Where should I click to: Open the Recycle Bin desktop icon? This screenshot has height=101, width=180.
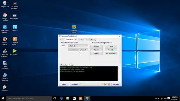coord(5,4)
